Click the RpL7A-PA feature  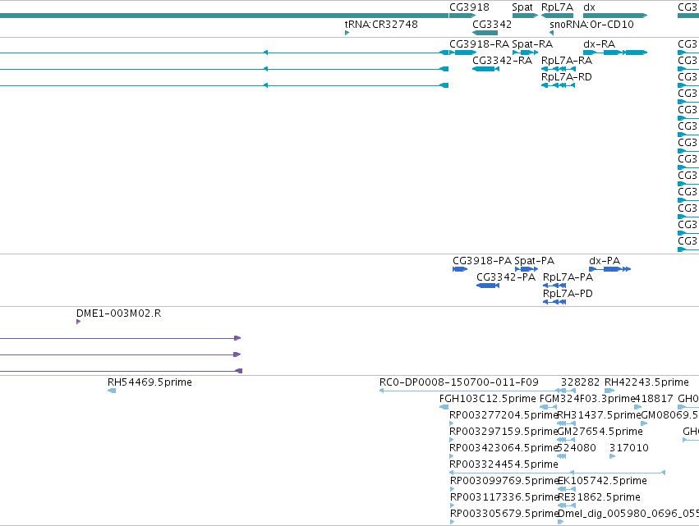pos(554,286)
